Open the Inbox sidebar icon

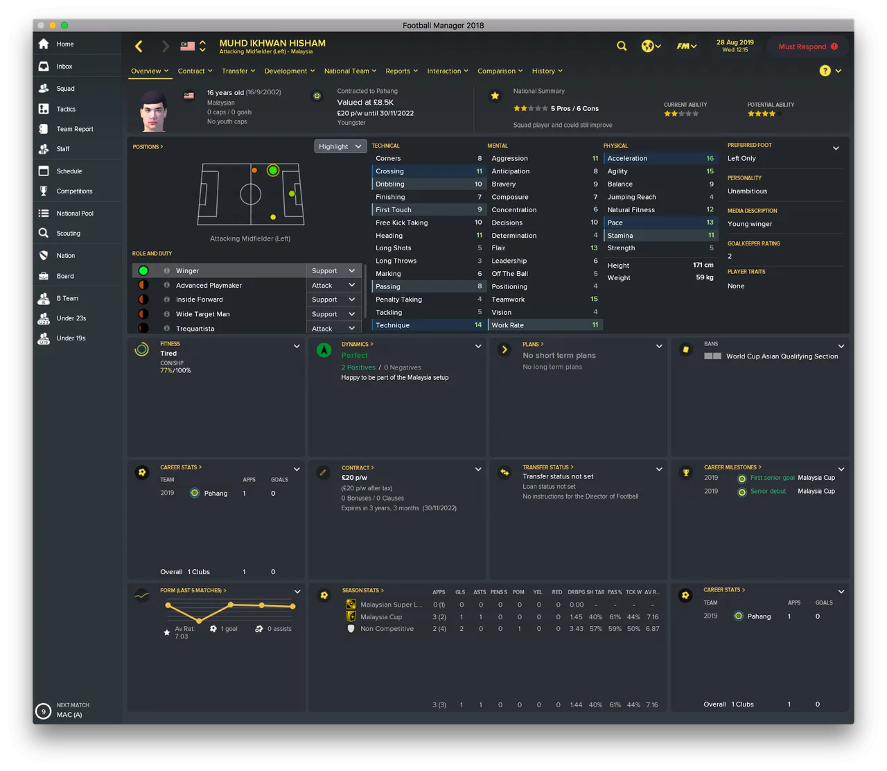click(x=44, y=66)
